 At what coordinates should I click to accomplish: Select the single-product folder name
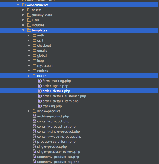pyautogui.click(x=49, y=111)
